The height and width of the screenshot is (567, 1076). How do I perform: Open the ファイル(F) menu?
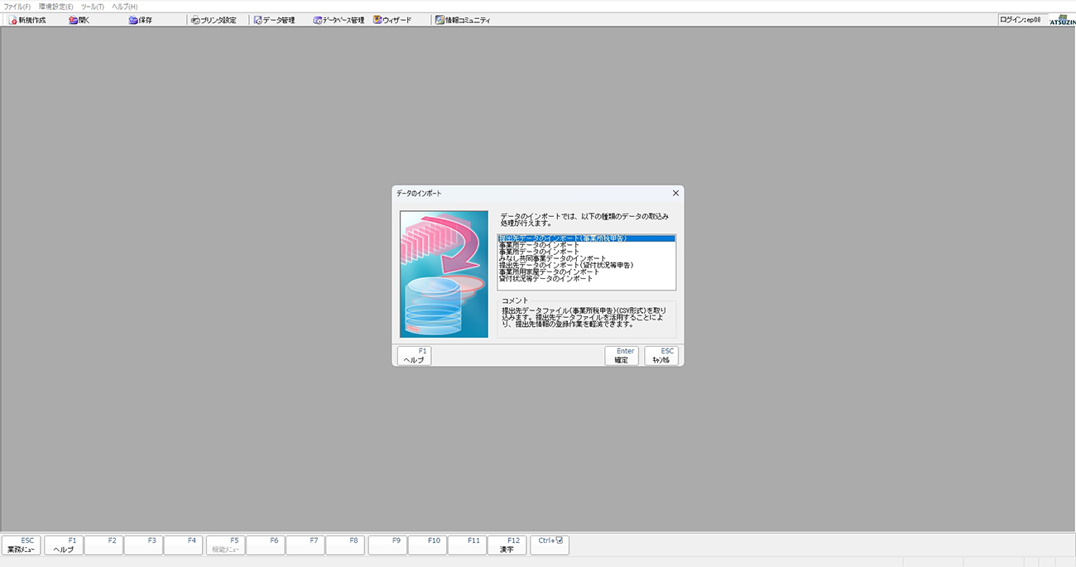click(17, 7)
